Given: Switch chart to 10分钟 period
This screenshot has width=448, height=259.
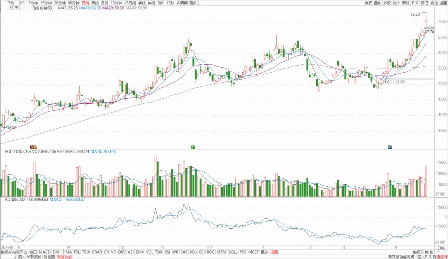Looking at the screenshot, I should (116, 3).
